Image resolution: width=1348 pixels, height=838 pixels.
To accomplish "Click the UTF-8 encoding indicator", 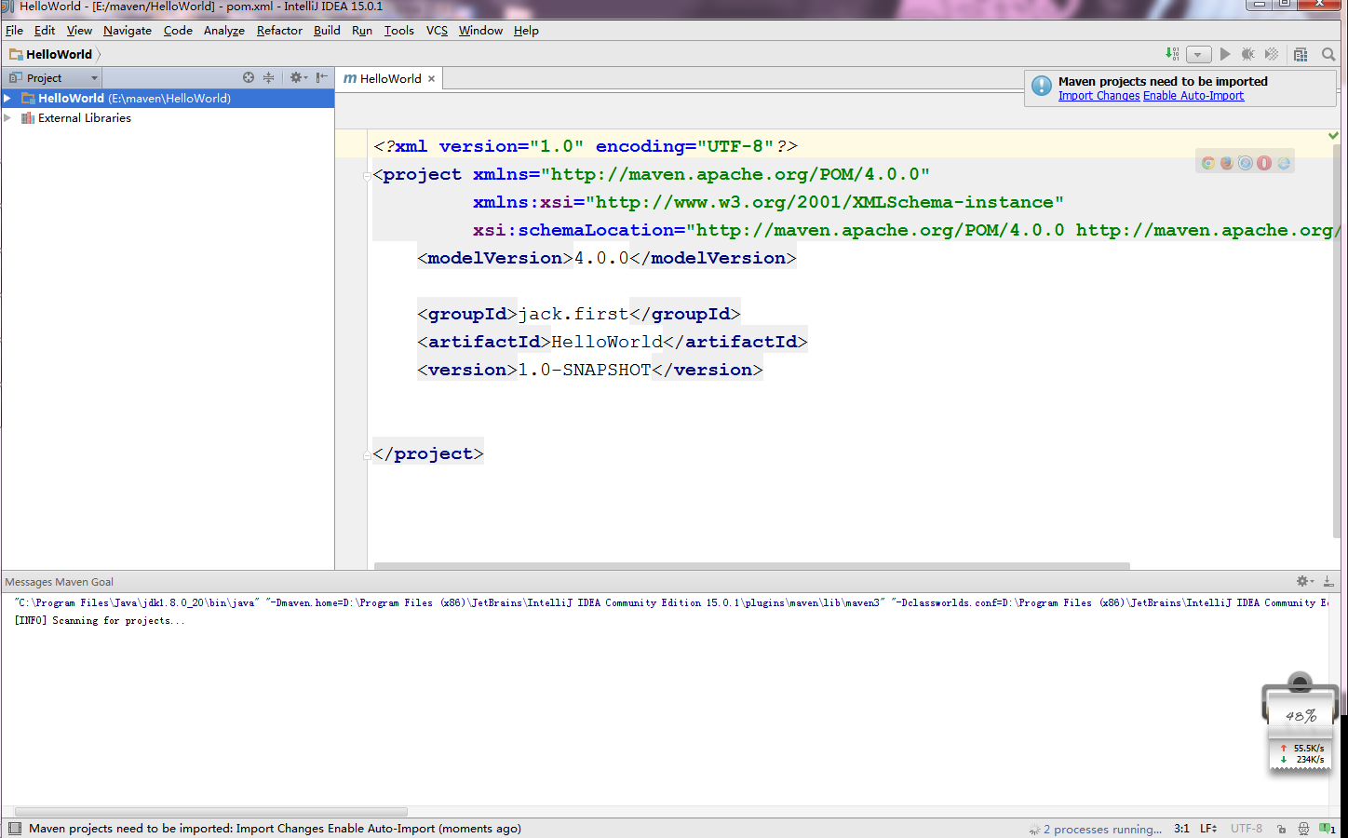I will point(1247,829).
